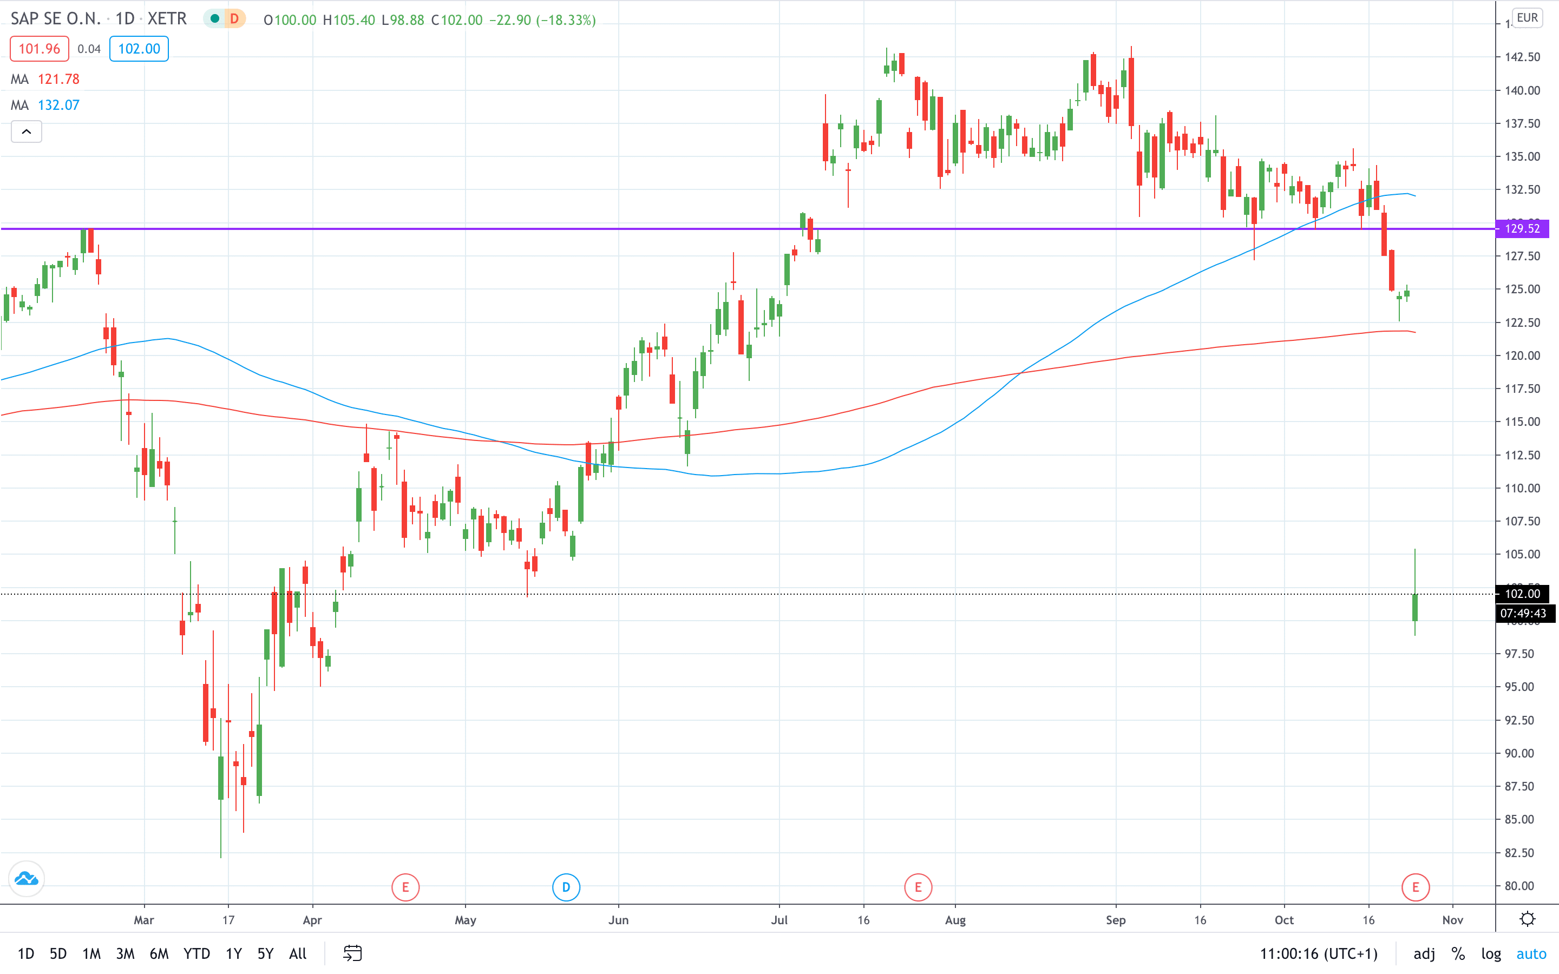The width and height of the screenshot is (1559, 974).
Task: Select the 5Y time range
Action: click(x=265, y=953)
